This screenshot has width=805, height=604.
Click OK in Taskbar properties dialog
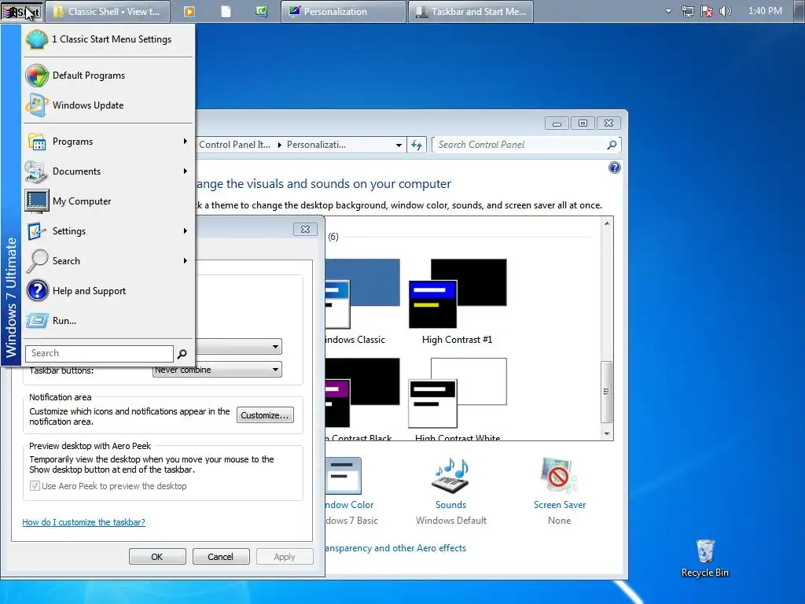157,557
